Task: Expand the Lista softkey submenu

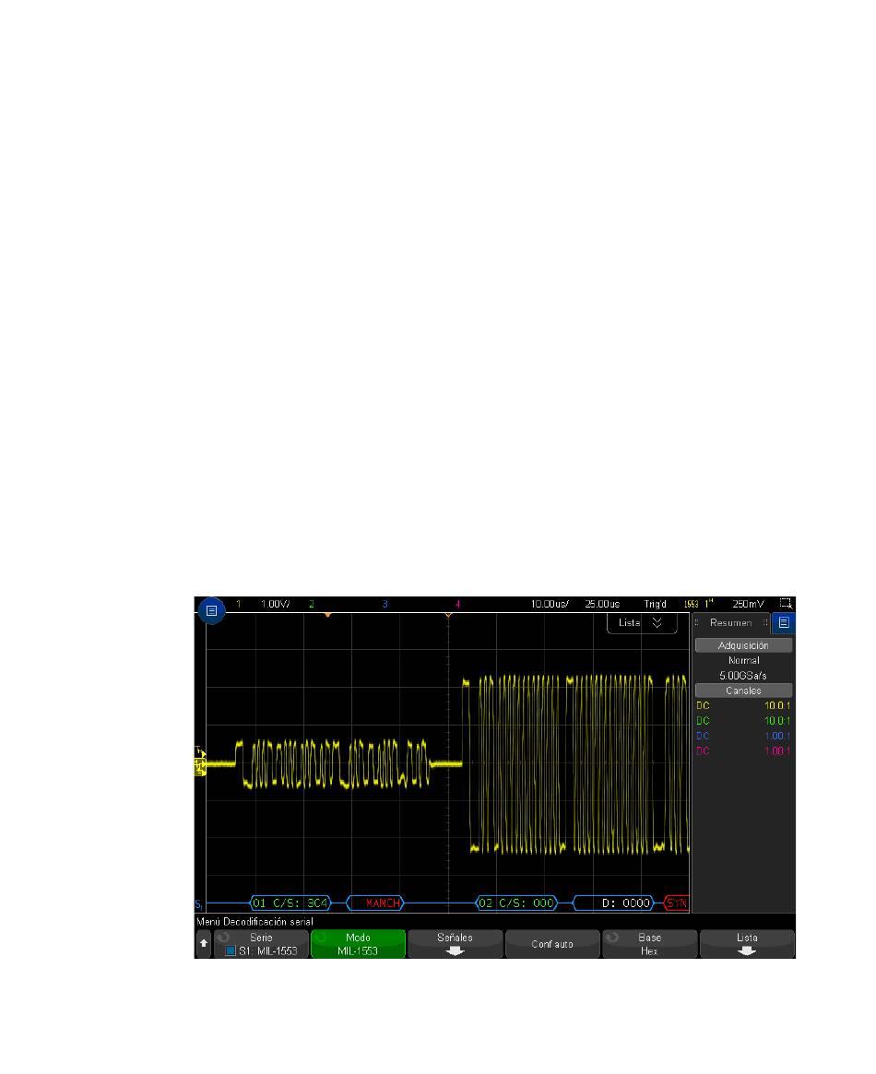Action: (x=747, y=944)
